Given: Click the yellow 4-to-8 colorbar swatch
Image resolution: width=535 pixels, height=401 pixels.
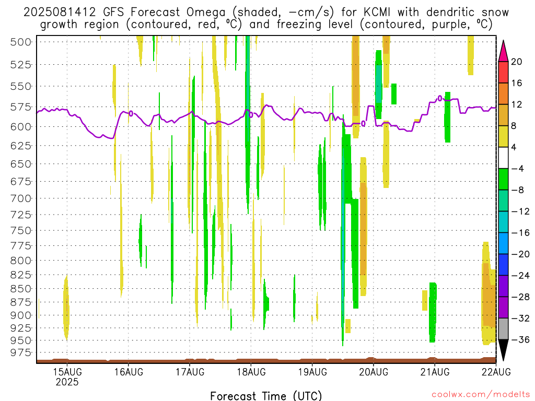Looking at the screenshot, I should [503, 136].
